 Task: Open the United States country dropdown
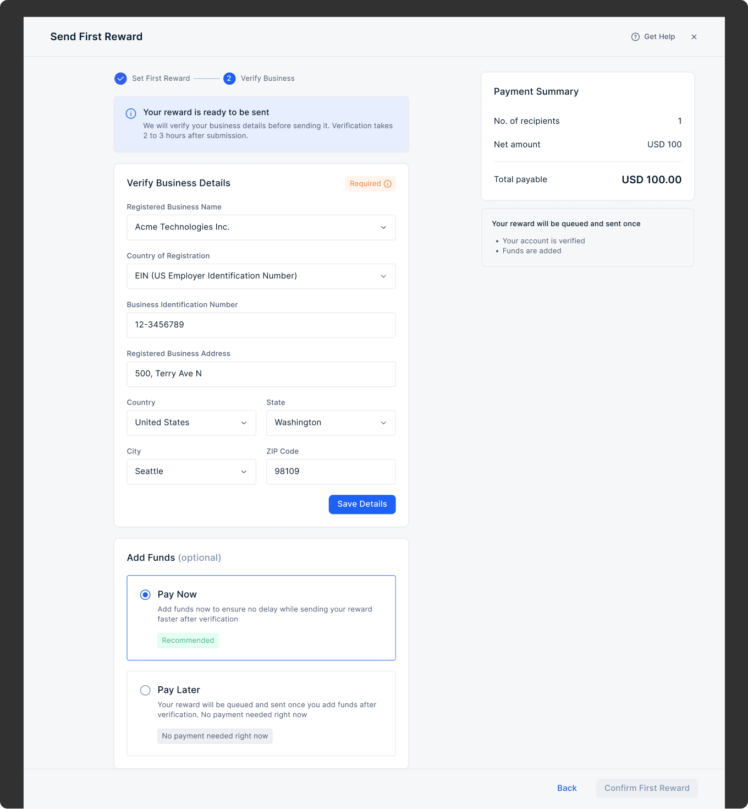(x=191, y=423)
